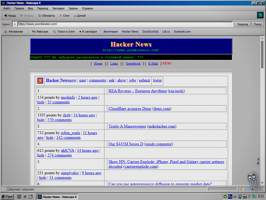Open the Пуск start menu

point(7,197)
